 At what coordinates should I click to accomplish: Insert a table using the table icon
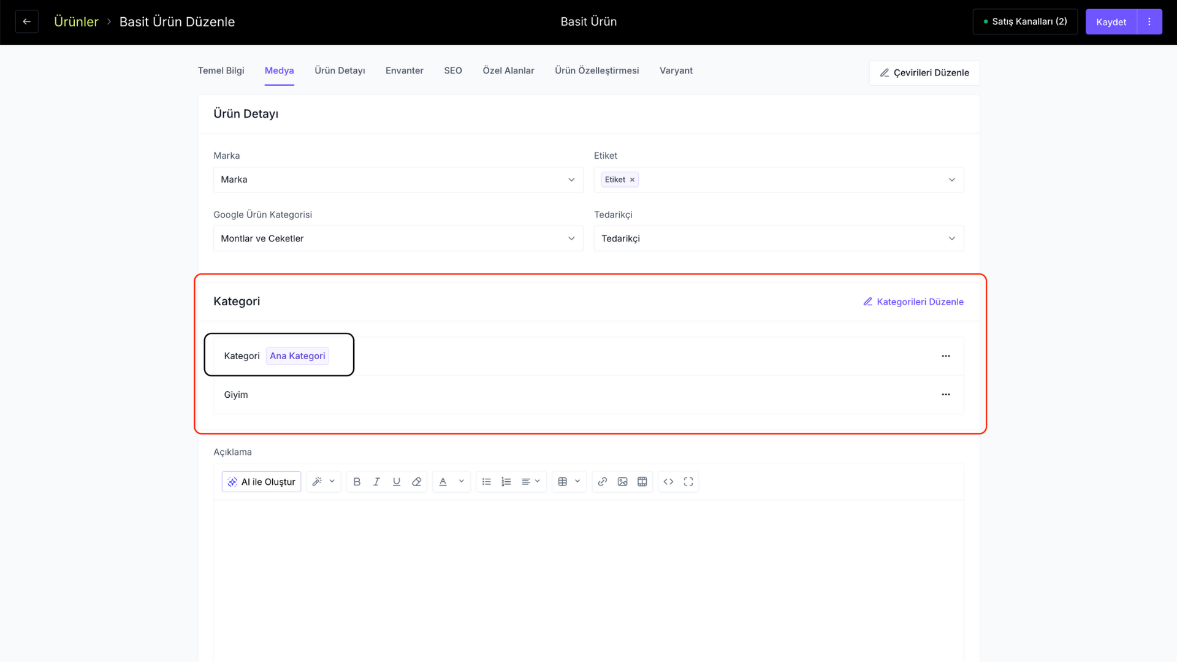563,482
